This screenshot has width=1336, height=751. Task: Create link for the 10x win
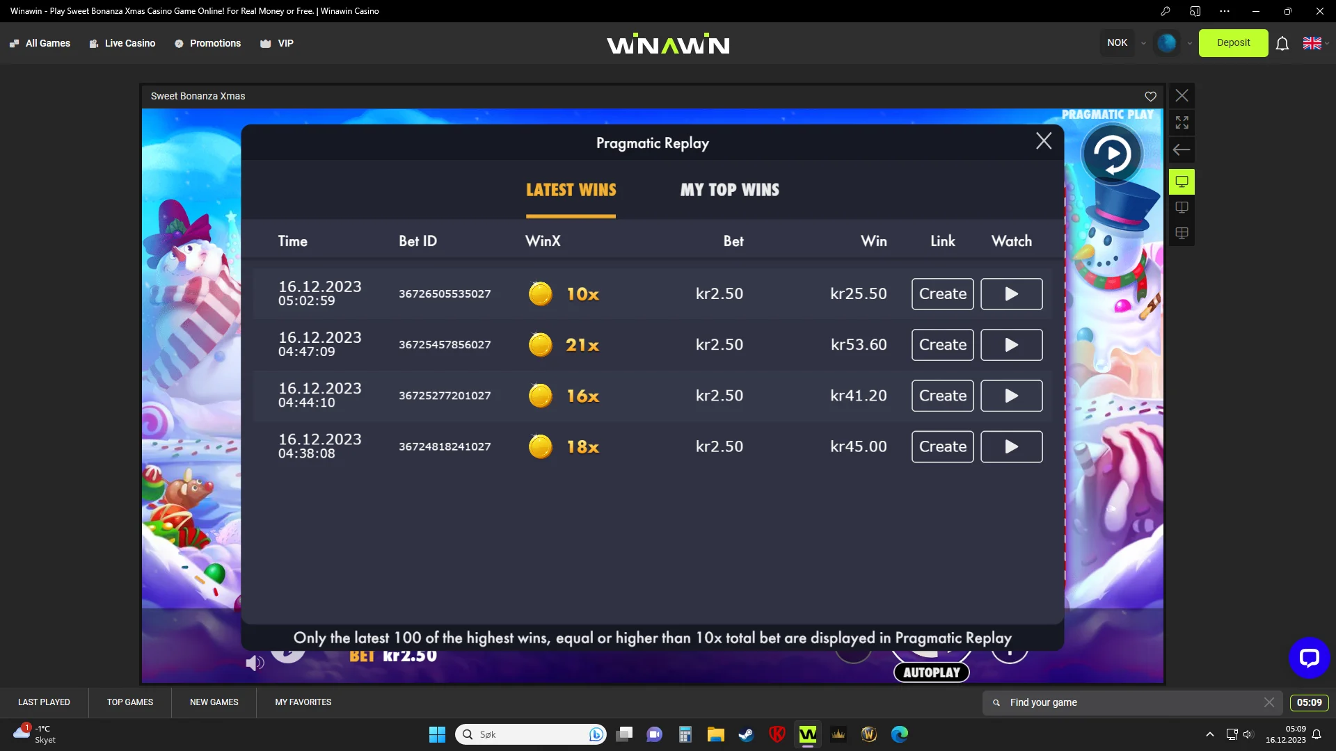(x=943, y=294)
